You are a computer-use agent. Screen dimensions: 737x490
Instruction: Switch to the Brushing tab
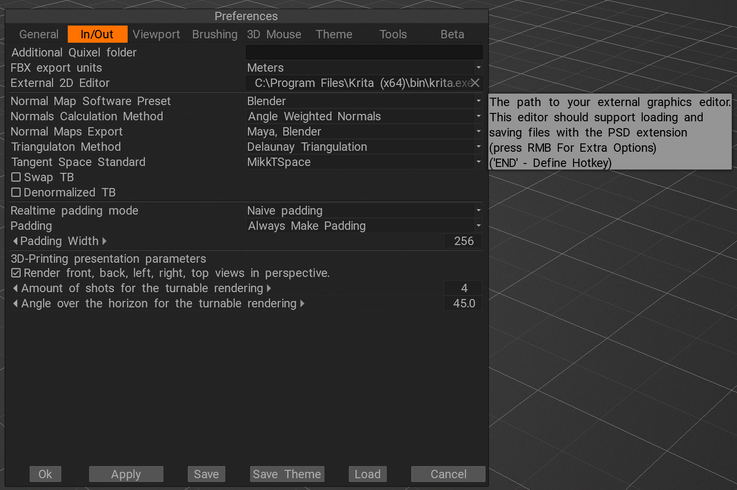coord(215,34)
